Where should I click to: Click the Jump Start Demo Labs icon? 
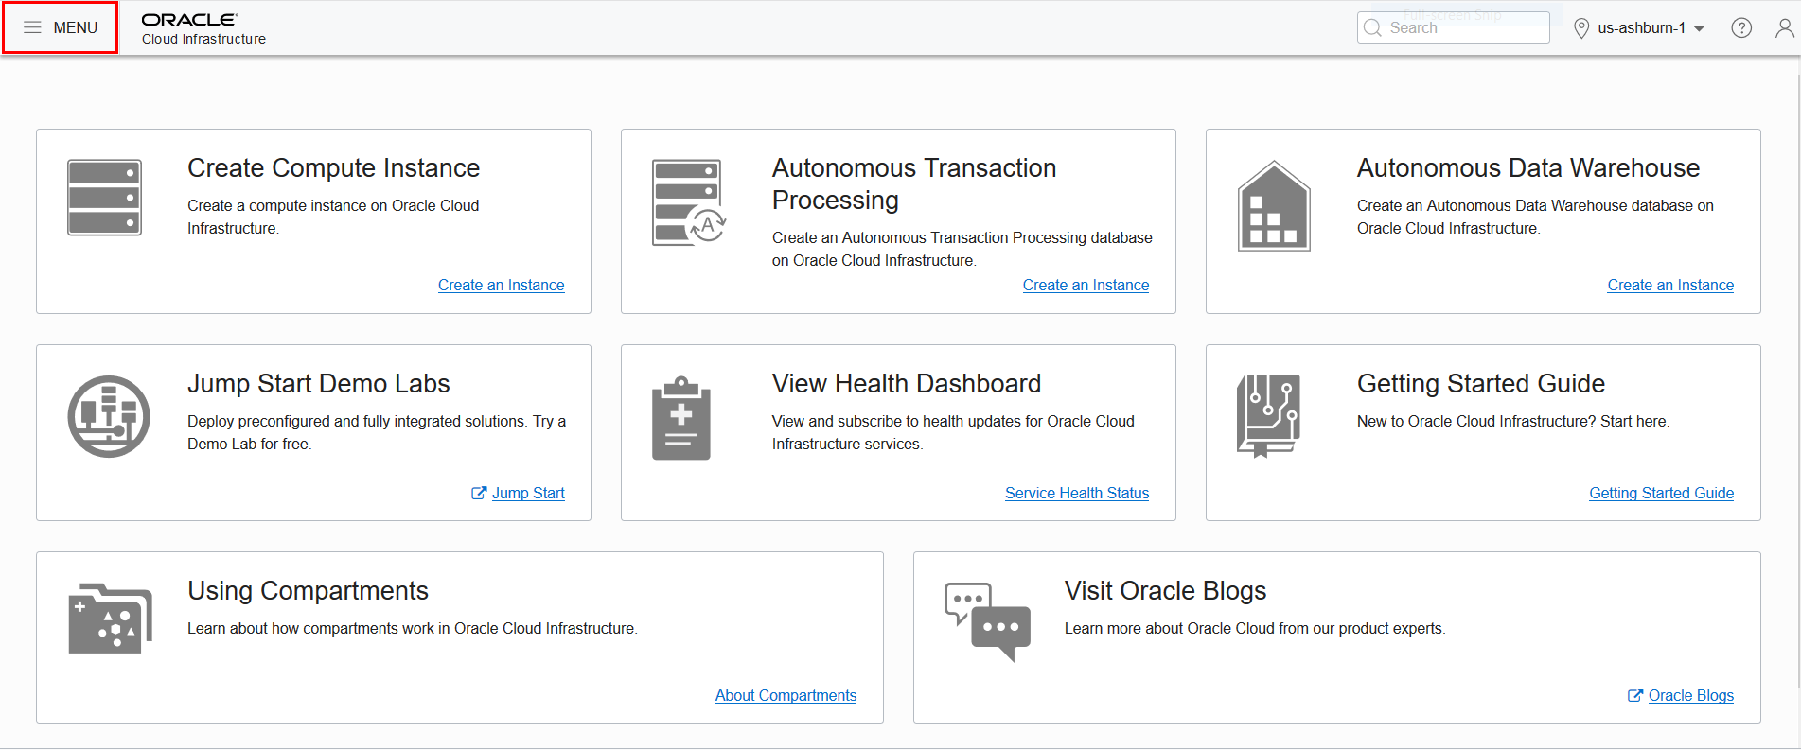(109, 416)
